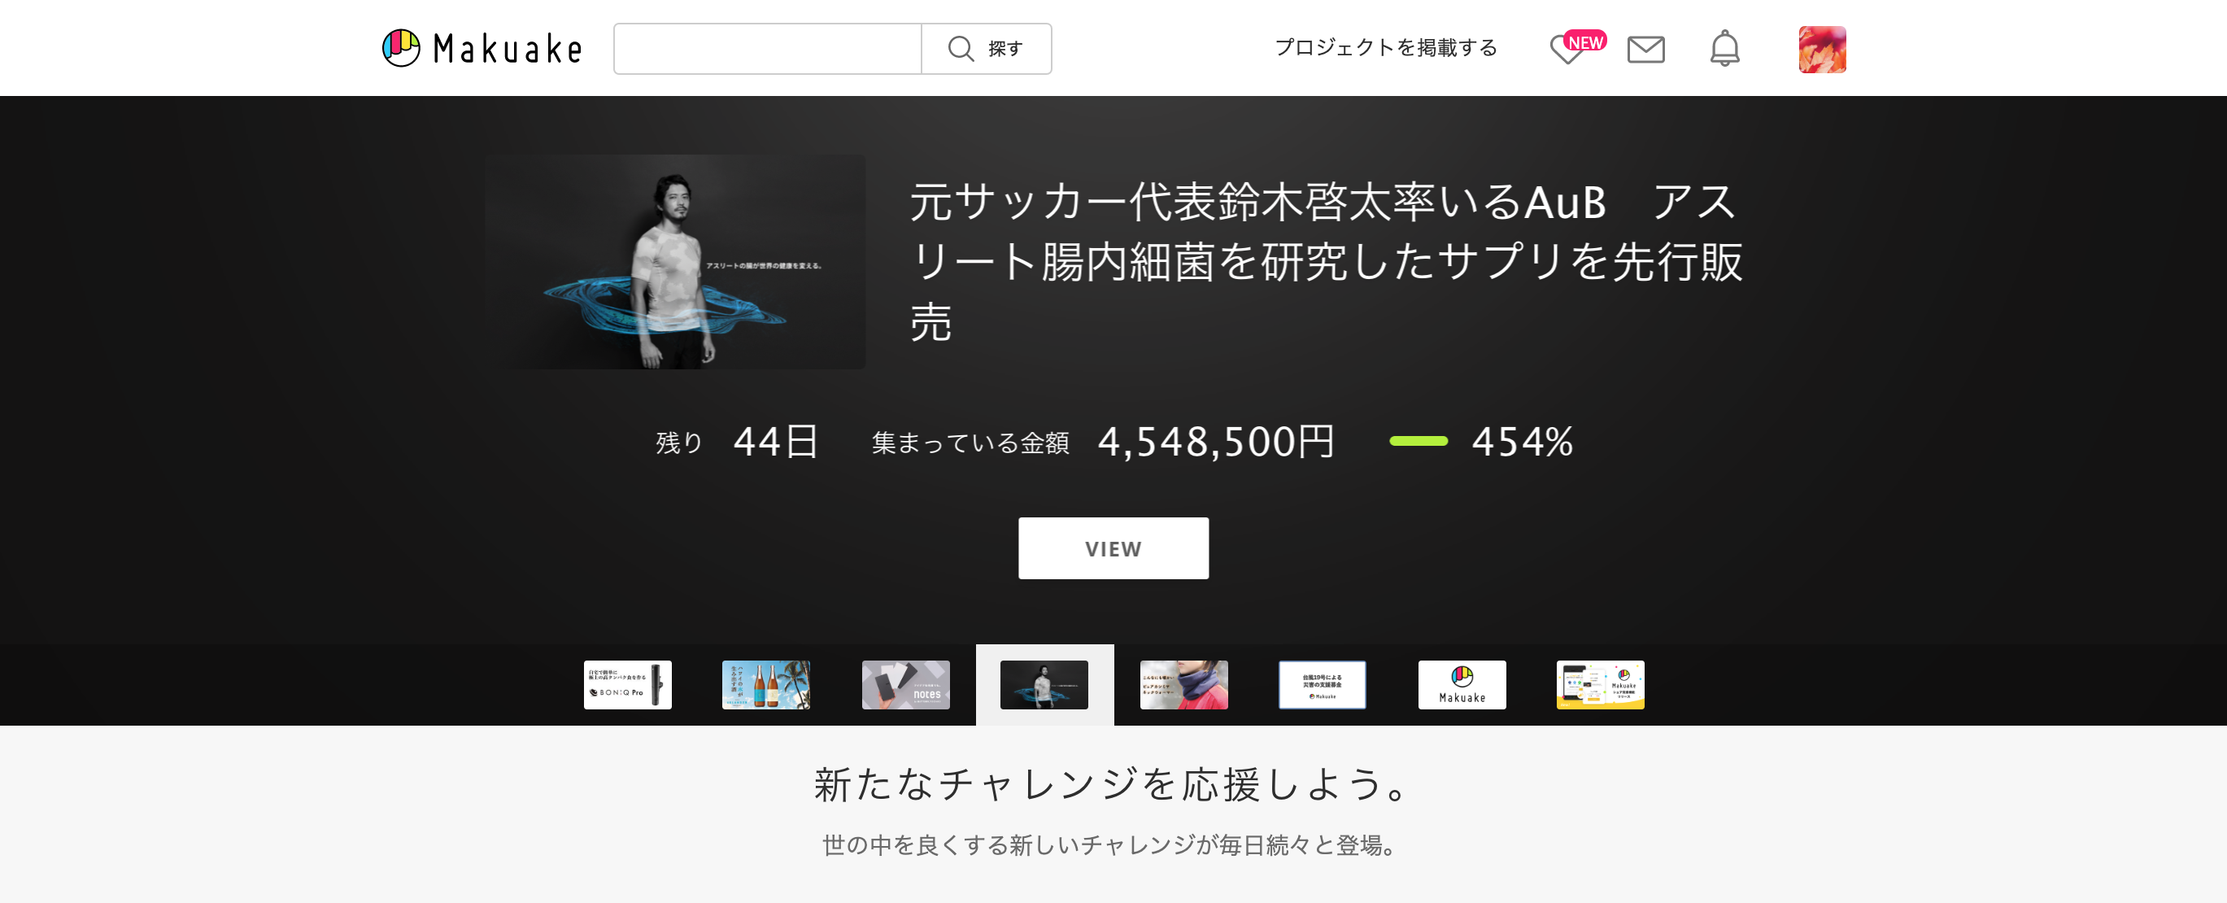Click the 4,548,500円 amount raised
This screenshot has height=903, width=2227.
click(x=1215, y=441)
